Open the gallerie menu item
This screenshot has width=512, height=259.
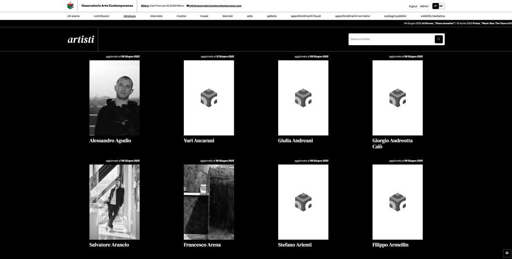pyautogui.click(x=272, y=16)
